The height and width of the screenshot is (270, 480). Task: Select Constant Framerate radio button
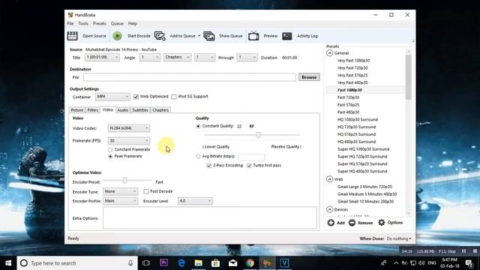(110, 150)
